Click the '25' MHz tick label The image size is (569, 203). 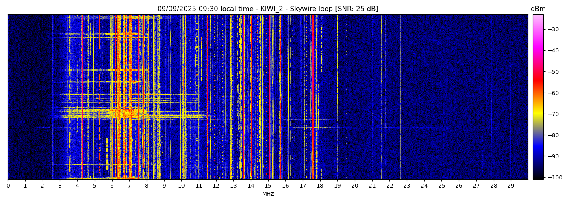point(441,186)
